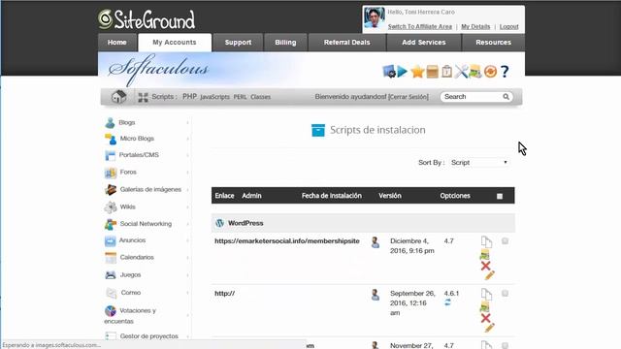Open the wrench and screwdriver settings icon
This screenshot has width=621, height=349.
point(461,72)
